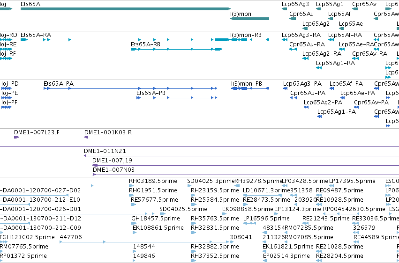Click the Cpr65Au-PA protein label
Viewport: 399px width, 263px height.
(308, 93)
